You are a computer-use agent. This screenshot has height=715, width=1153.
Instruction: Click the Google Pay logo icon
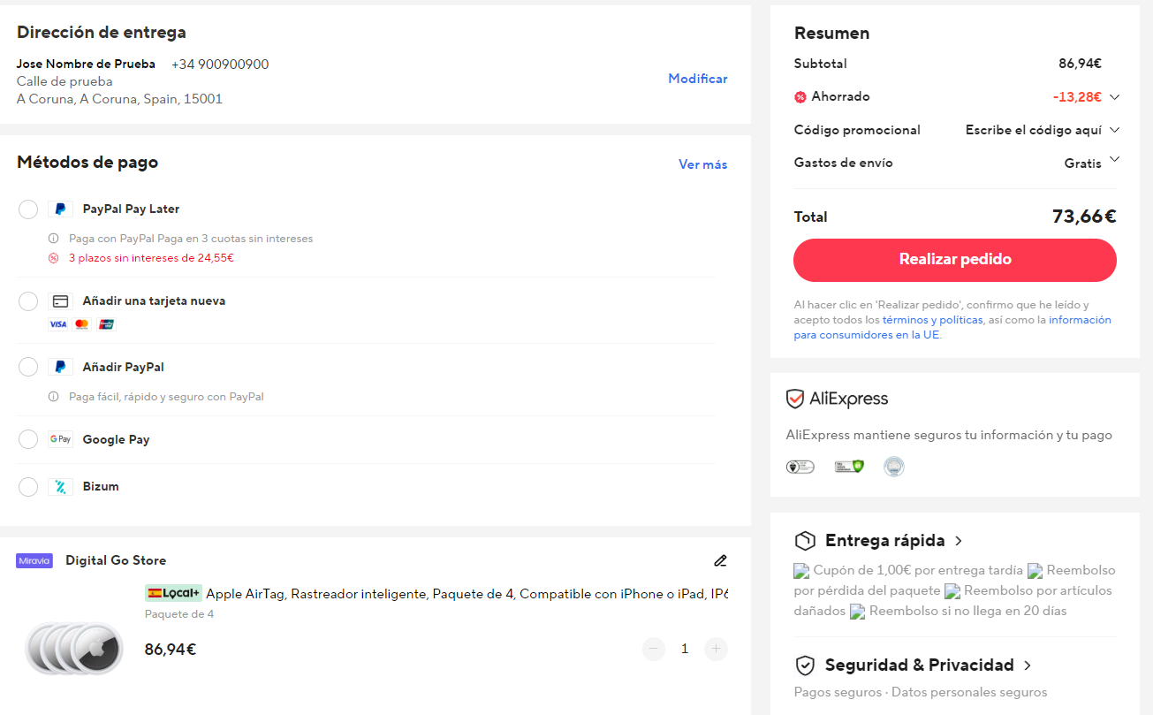[60, 439]
